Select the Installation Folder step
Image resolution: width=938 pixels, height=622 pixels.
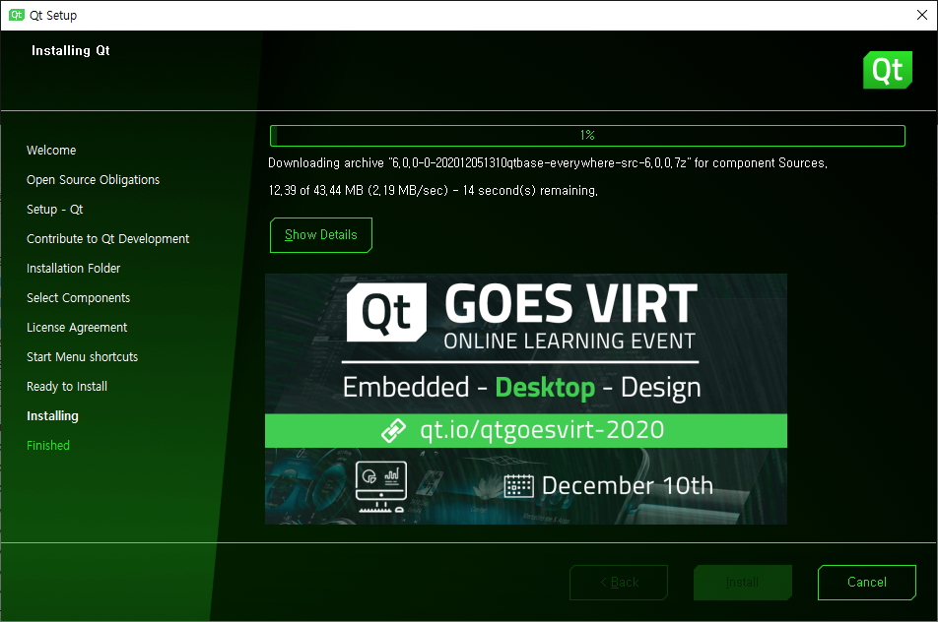[x=73, y=269]
